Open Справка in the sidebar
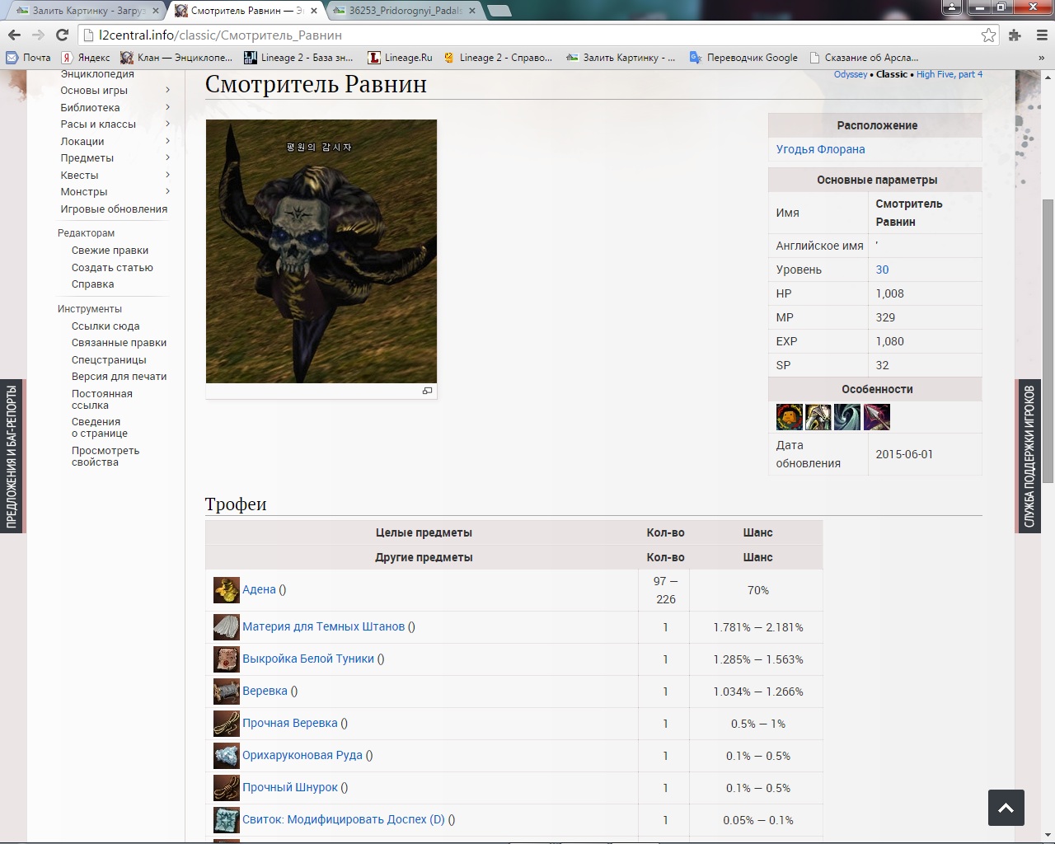 pyautogui.click(x=92, y=284)
